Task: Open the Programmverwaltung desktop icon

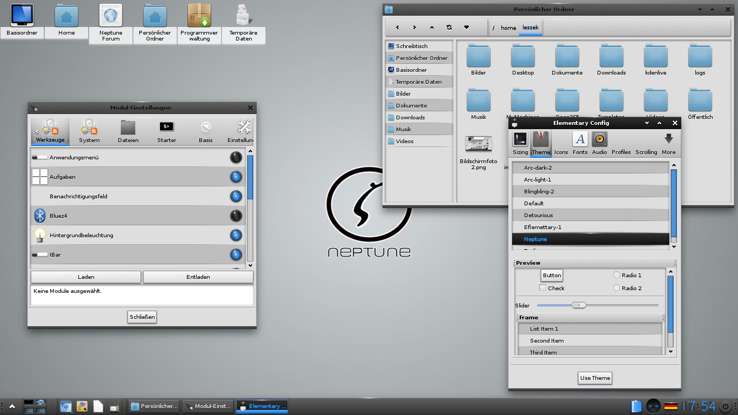Action: [x=199, y=15]
